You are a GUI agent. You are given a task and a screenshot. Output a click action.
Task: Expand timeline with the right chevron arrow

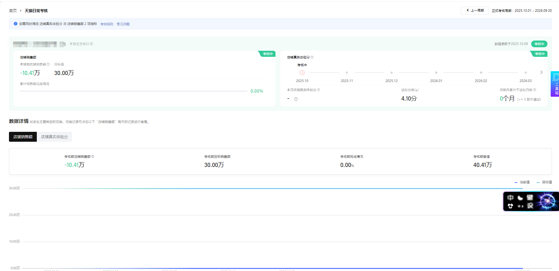tap(541, 72)
